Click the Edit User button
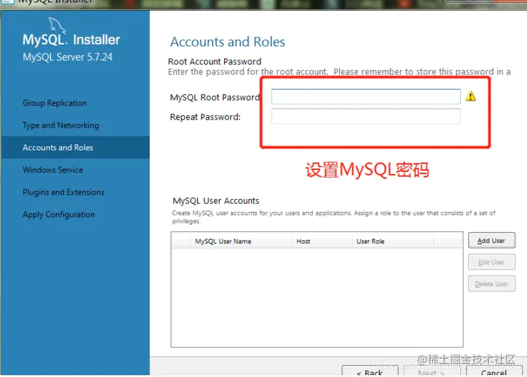Image resolution: width=527 pixels, height=377 pixels. coord(491,262)
